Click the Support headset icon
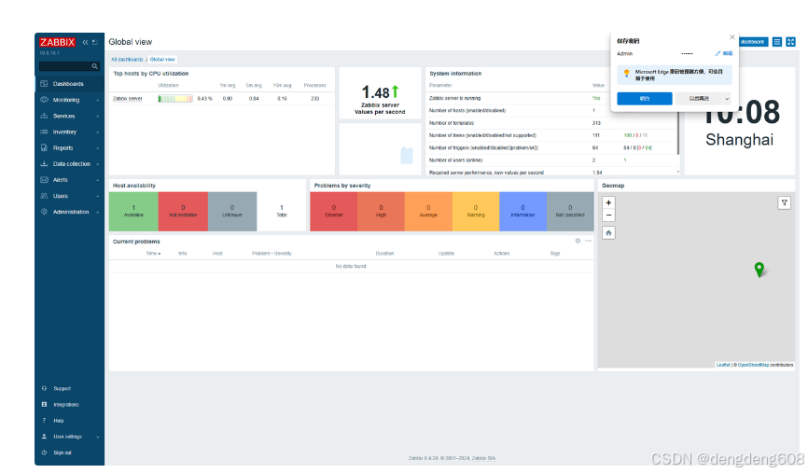Viewport: 808px width, 473px height. (44, 388)
